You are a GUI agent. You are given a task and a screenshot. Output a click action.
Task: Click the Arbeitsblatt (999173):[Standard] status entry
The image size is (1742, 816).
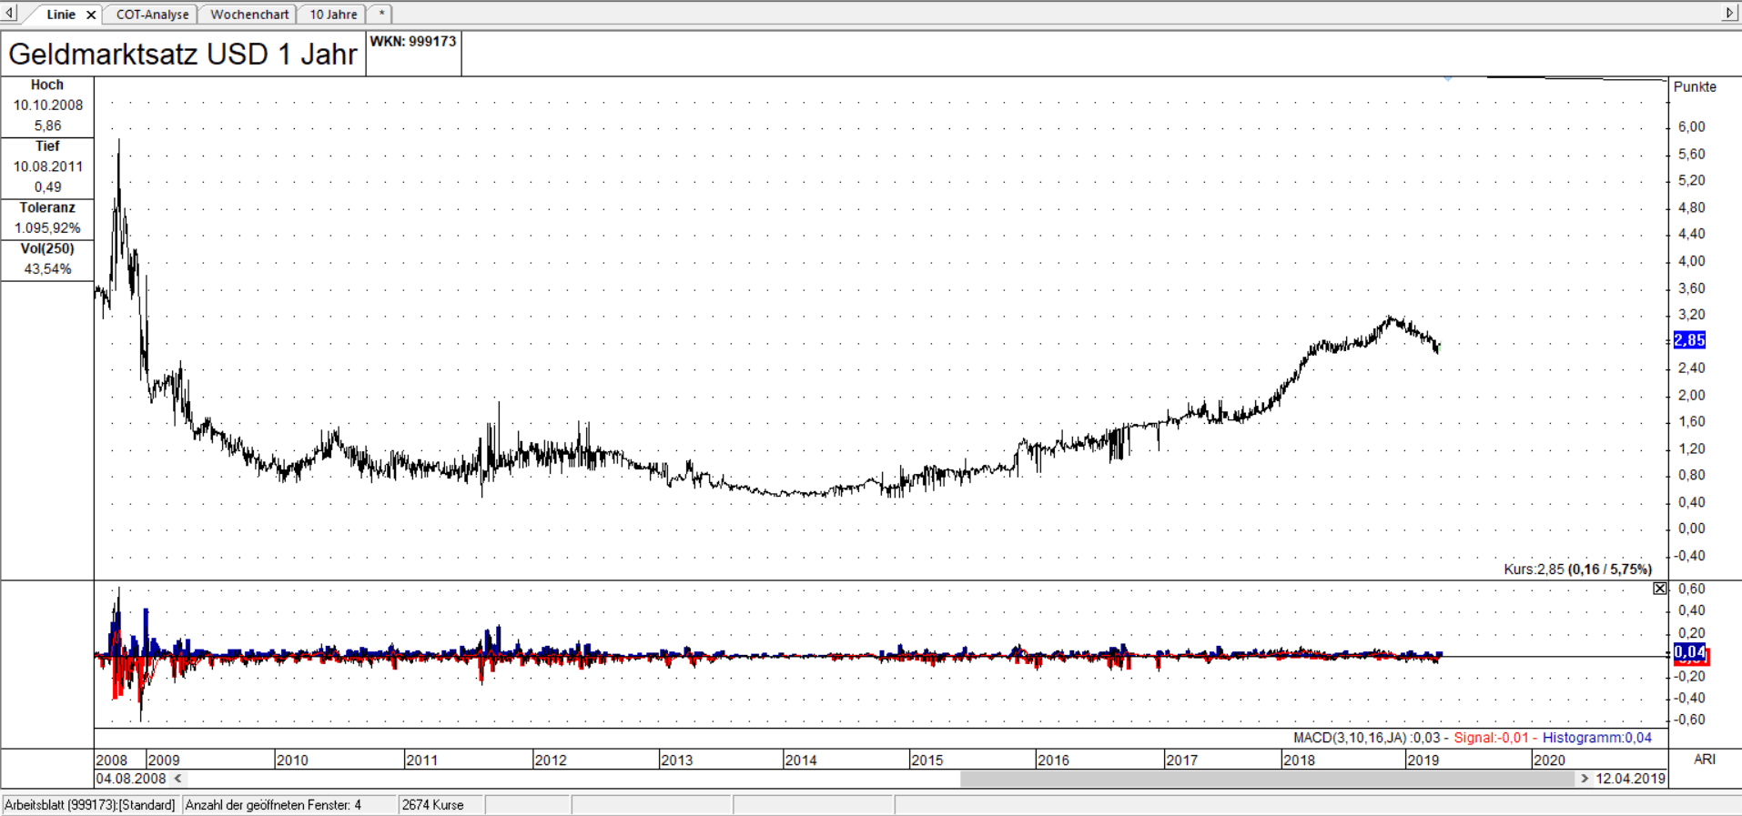pos(90,805)
